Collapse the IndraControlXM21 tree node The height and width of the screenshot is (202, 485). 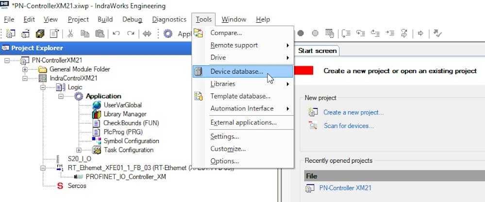click(25, 78)
